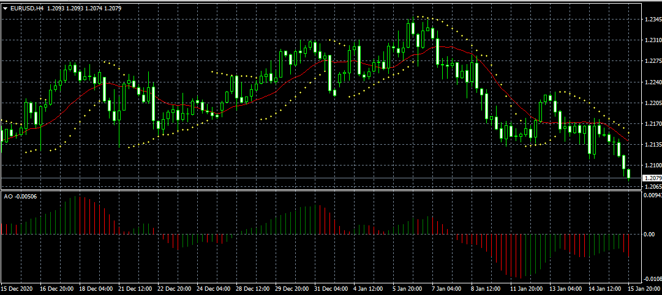Click the tallest red AO bar near 18 Dec
662x295 pixels.
[80, 215]
